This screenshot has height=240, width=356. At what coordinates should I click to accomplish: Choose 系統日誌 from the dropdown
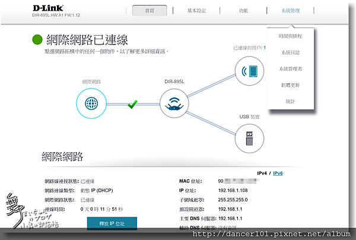[x=290, y=52]
